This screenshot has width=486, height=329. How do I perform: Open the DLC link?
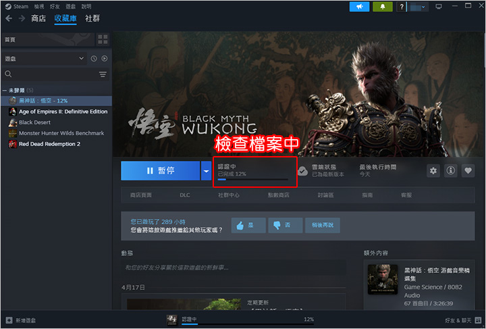pos(185,195)
